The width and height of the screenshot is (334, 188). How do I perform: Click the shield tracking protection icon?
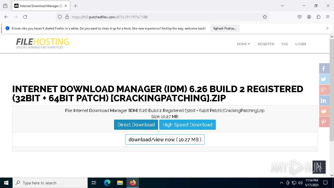pos(60,17)
